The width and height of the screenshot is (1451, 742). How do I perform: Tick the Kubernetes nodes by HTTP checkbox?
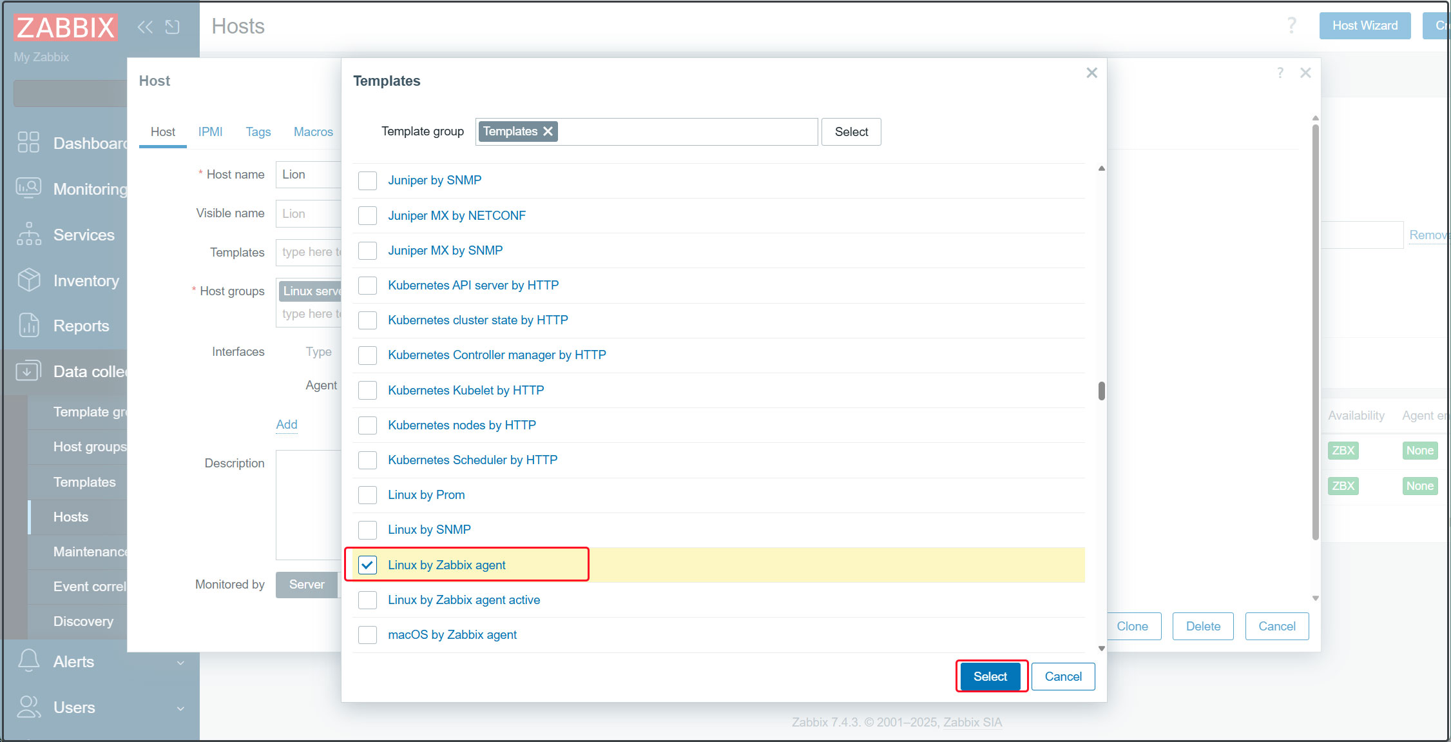[367, 425]
